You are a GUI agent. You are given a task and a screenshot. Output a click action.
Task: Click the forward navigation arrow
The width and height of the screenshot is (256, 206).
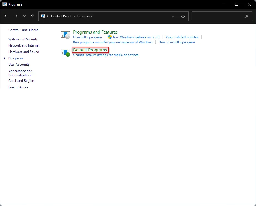click(16, 16)
